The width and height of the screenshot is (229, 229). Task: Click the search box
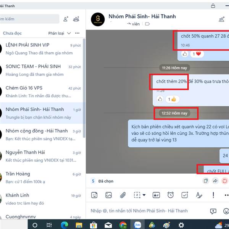click(29, 19)
